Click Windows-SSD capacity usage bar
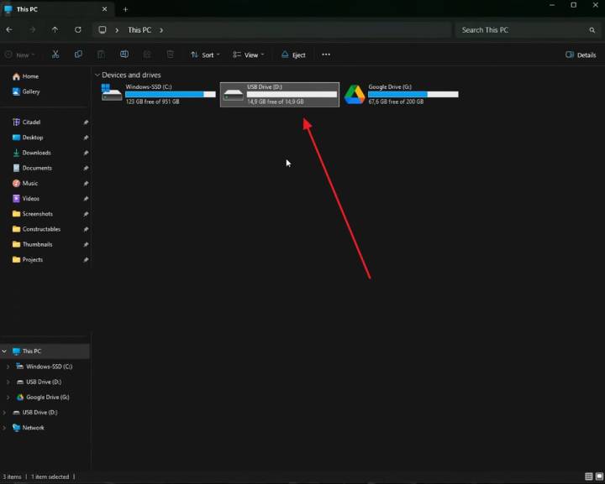605x484 pixels. [171, 94]
